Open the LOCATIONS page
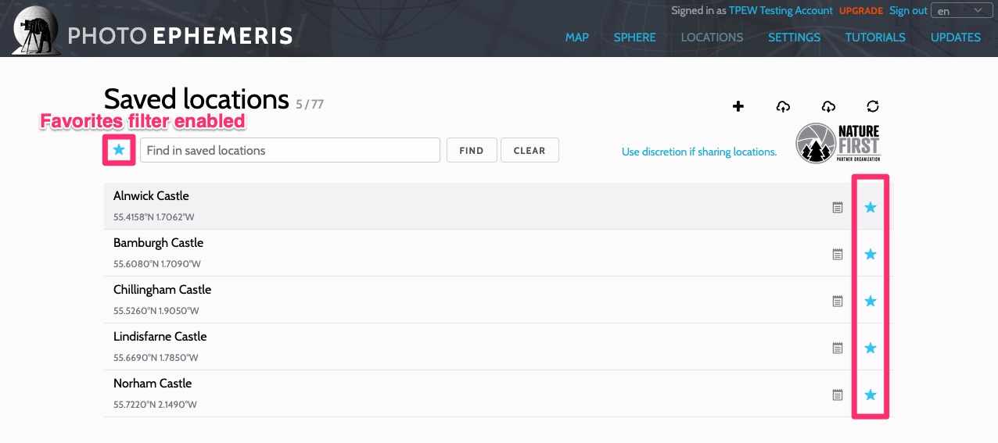Image resolution: width=998 pixels, height=443 pixels. pos(712,37)
